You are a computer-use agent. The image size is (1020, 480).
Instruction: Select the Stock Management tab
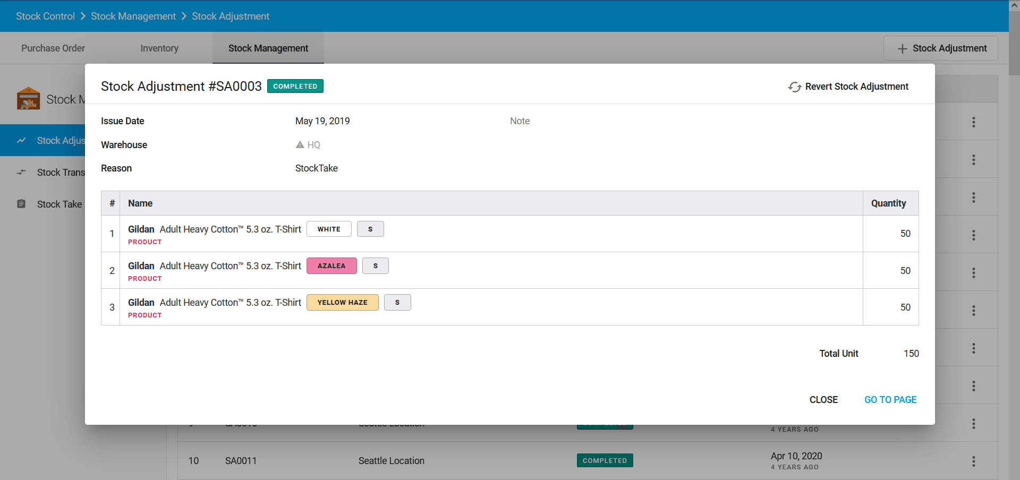pyautogui.click(x=268, y=48)
